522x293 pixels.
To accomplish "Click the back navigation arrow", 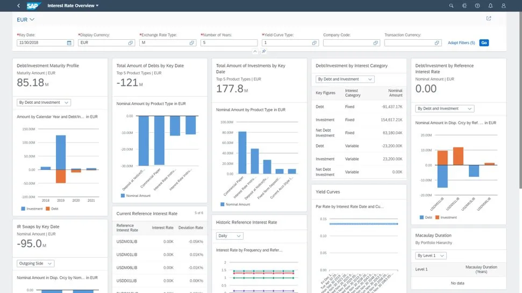I will [x=18, y=5].
